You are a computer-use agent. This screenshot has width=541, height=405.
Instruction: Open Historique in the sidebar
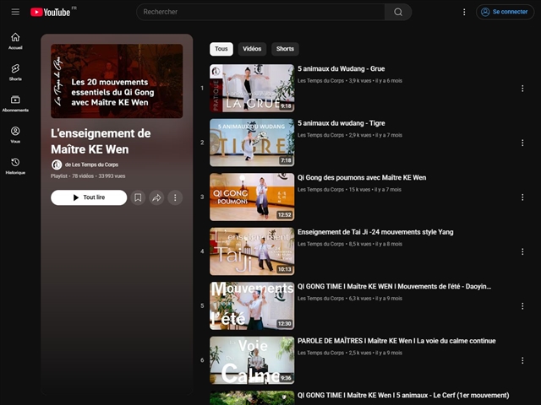pos(15,166)
